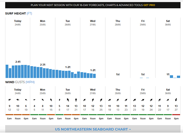Click Monday Noon wind arrow icon
The image size is (183, 134).
(43, 100)
